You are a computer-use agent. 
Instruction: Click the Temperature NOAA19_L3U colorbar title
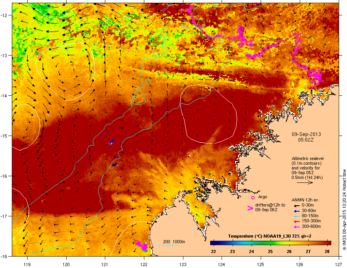click(270, 236)
